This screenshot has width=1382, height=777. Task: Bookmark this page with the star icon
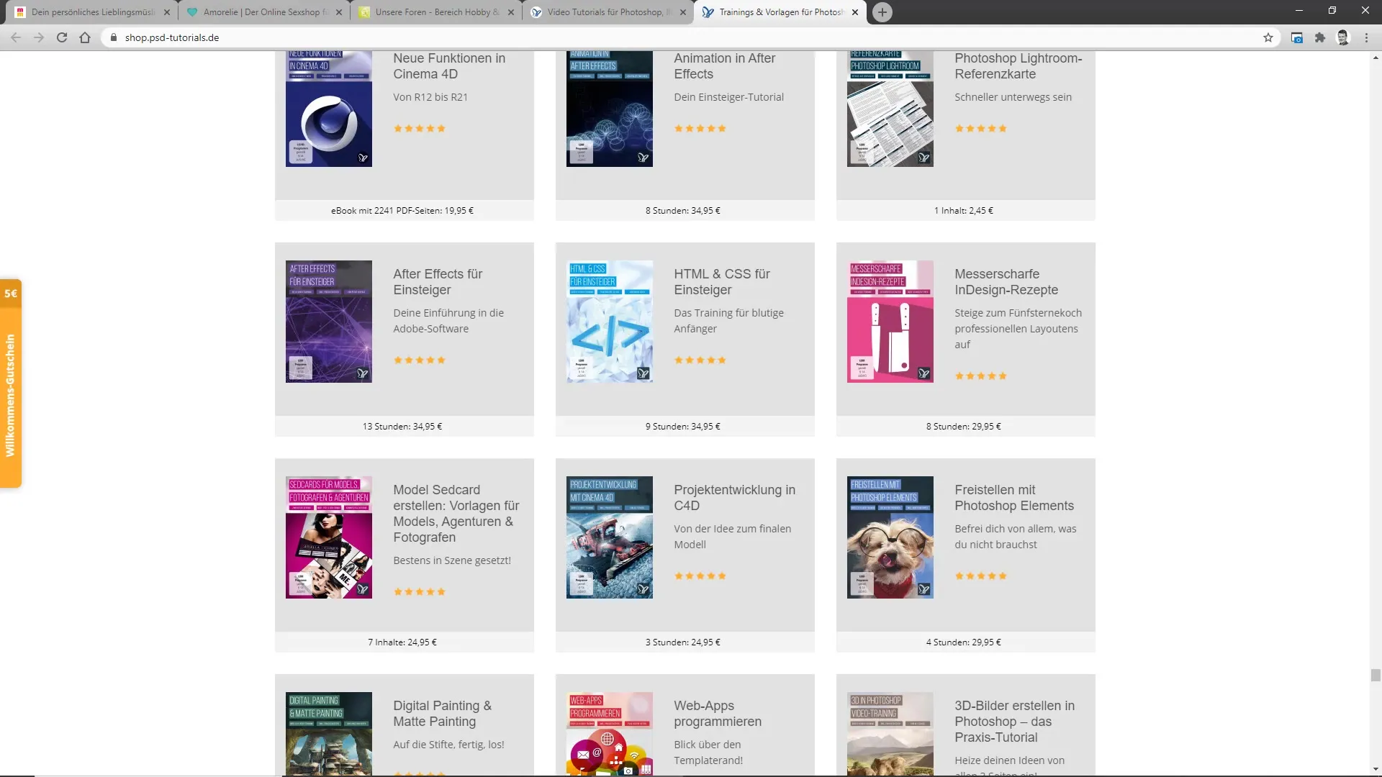(1268, 37)
